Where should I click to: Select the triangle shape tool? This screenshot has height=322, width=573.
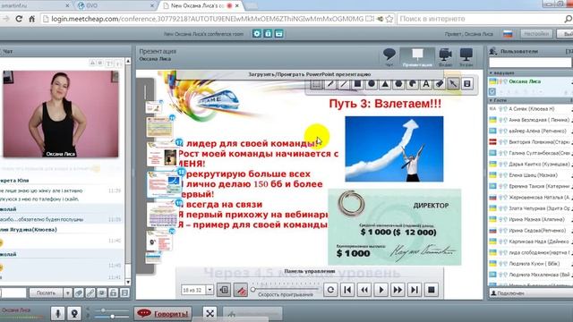pos(385,84)
